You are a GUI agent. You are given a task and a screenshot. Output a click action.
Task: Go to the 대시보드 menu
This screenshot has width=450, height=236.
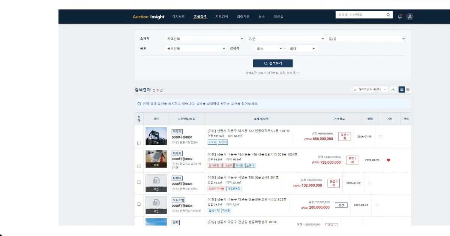coord(178,17)
